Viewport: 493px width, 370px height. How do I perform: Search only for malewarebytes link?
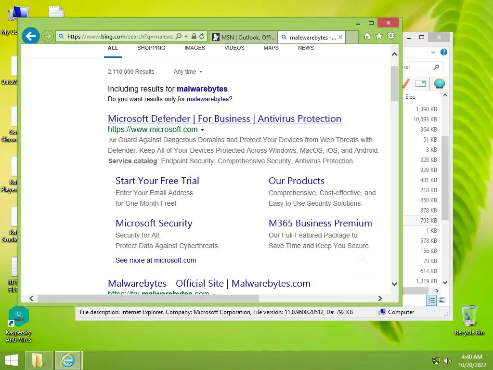point(208,99)
